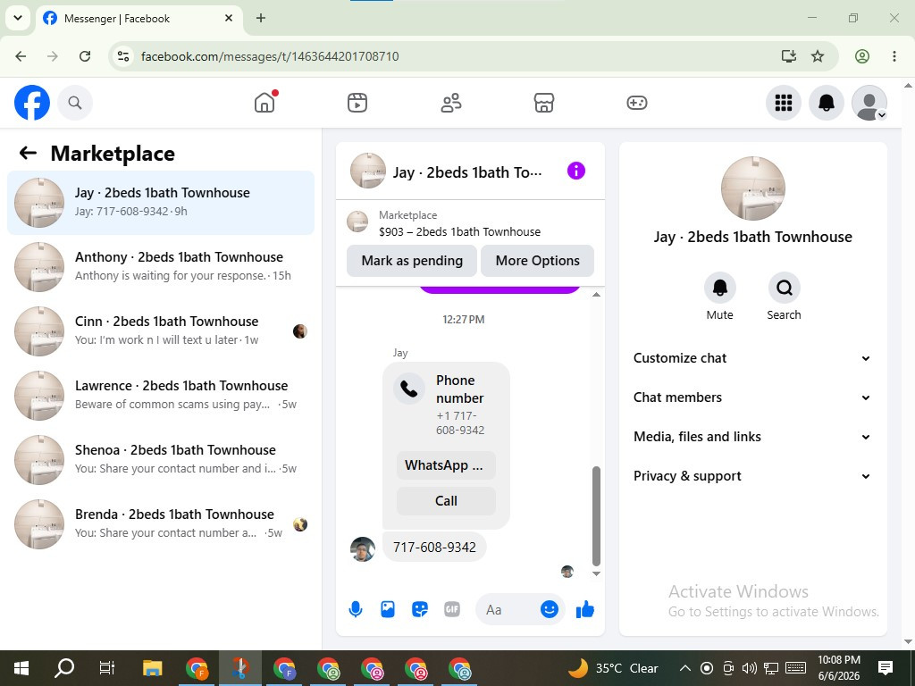Click the back arrow beside Marketplace heading
Screen dimensions: 915x686
(x=28, y=154)
